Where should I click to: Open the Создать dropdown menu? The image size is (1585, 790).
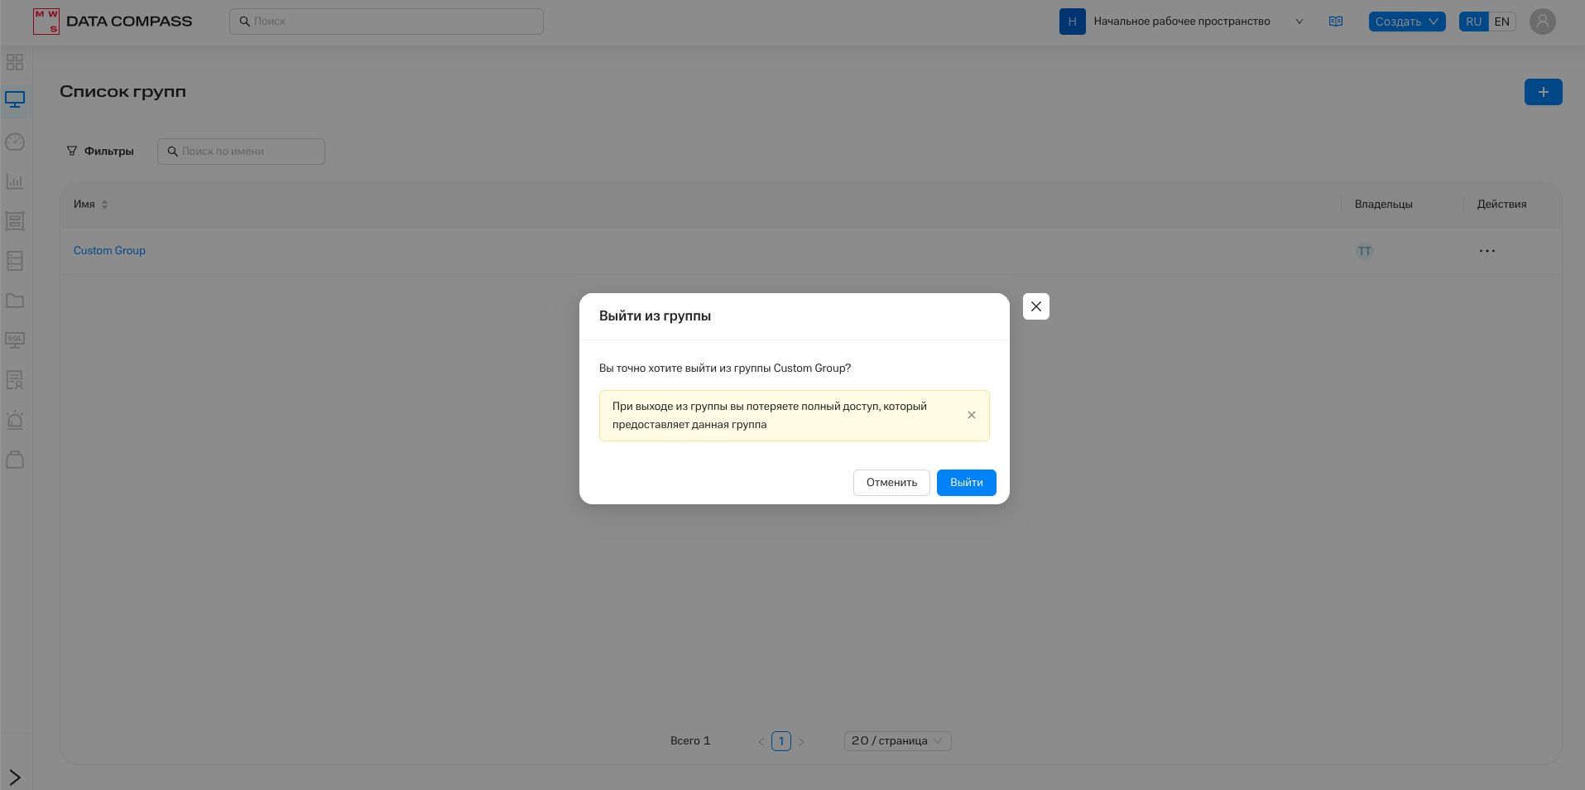[x=1406, y=22]
